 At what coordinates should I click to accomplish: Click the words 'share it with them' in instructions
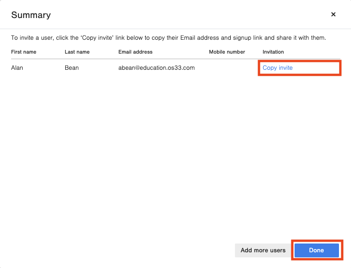pyautogui.click(x=302, y=37)
